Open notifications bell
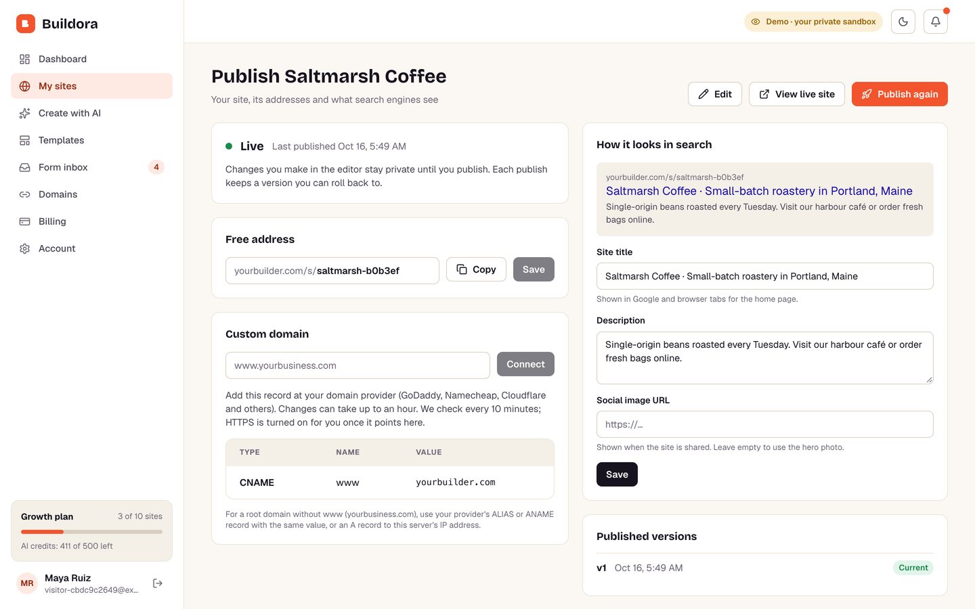The image size is (975, 609). tap(936, 22)
